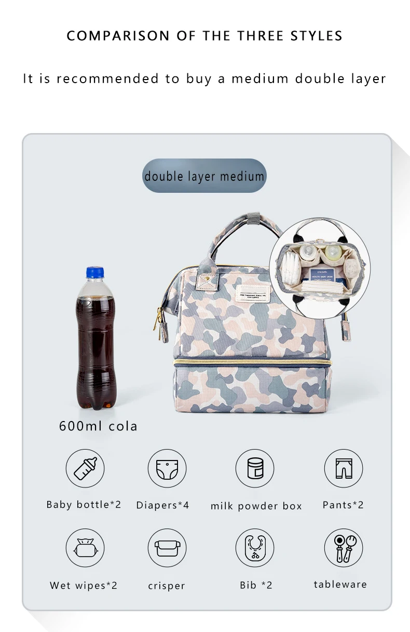
Task: Click the recommended medium double layer text
Action: (205, 79)
